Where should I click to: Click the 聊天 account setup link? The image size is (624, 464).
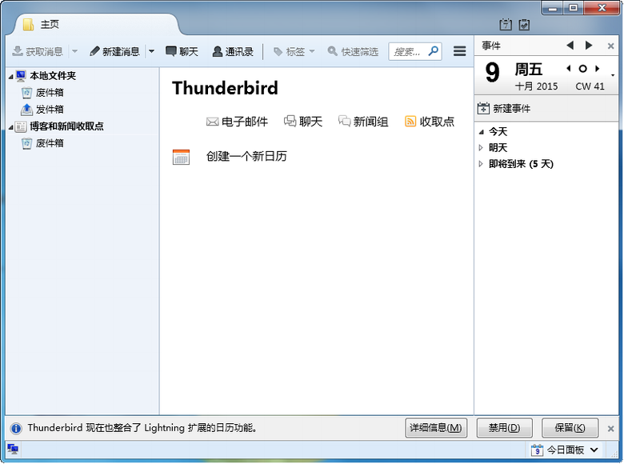tap(303, 122)
